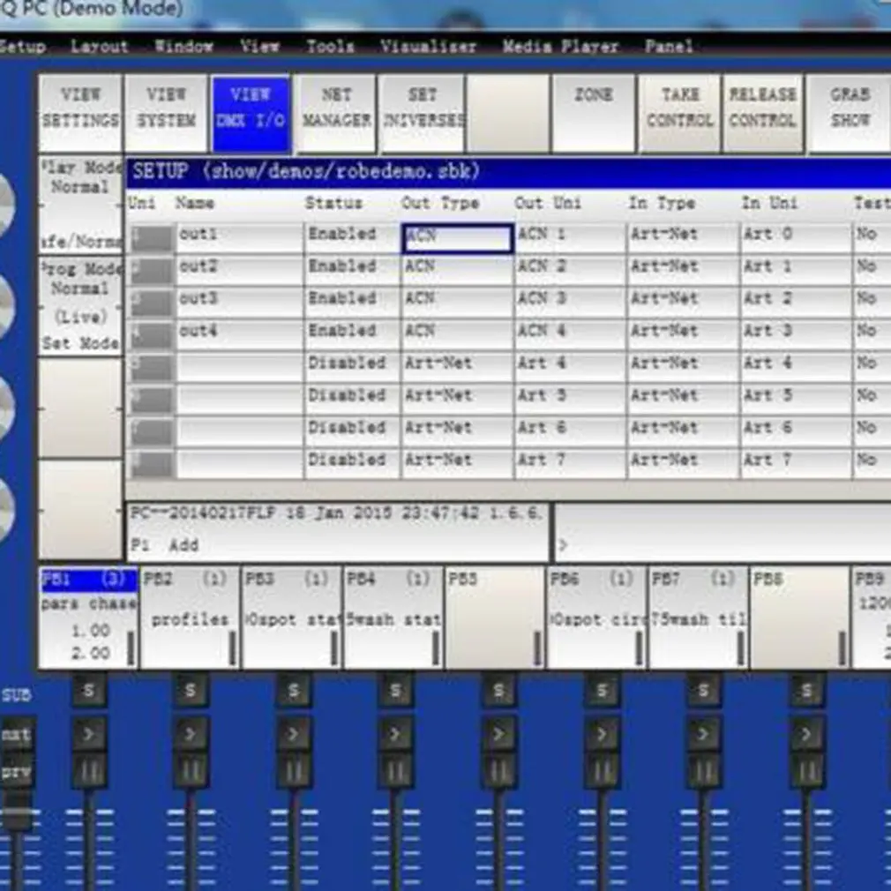Select the empty PB5 playback box
The height and width of the screenshot is (891, 891).
[x=495, y=618]
